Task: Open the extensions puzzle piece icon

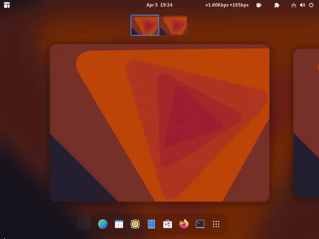Action: tap(277, 5)
